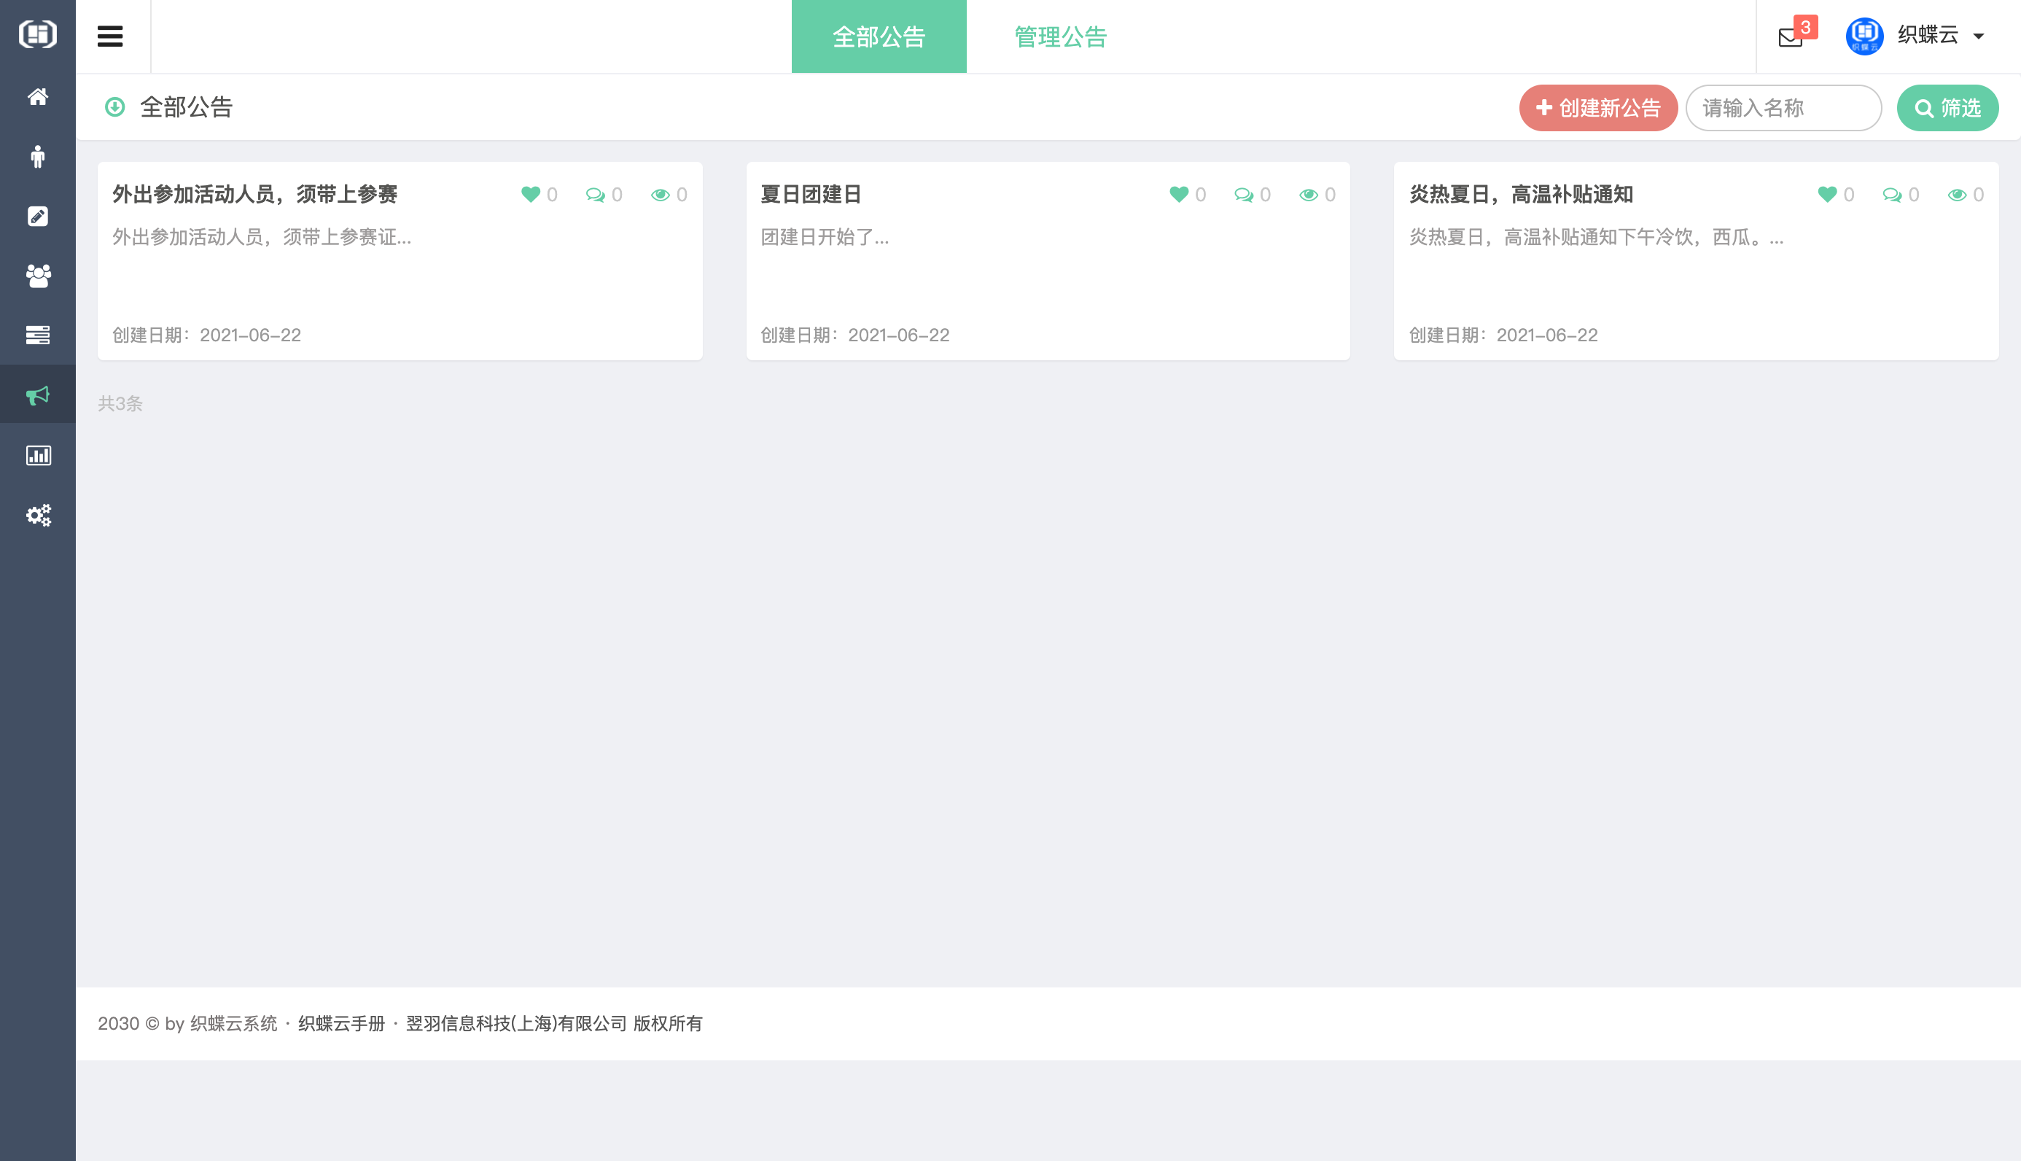Open the settings gears icon in sidebar
Viewport: 2021px width, 1161px height.
tap(37, 515)
